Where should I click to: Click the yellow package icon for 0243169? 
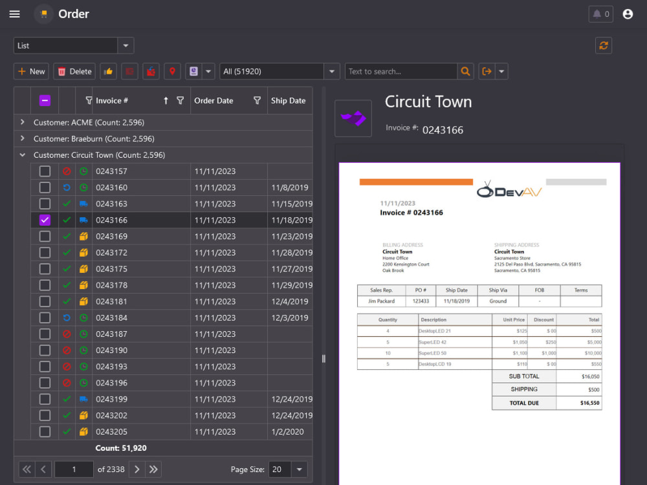(83, 236)
